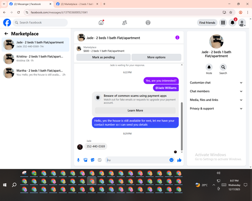
Task: Click the 20°C weather widget
Action: (x=202, y=185)
